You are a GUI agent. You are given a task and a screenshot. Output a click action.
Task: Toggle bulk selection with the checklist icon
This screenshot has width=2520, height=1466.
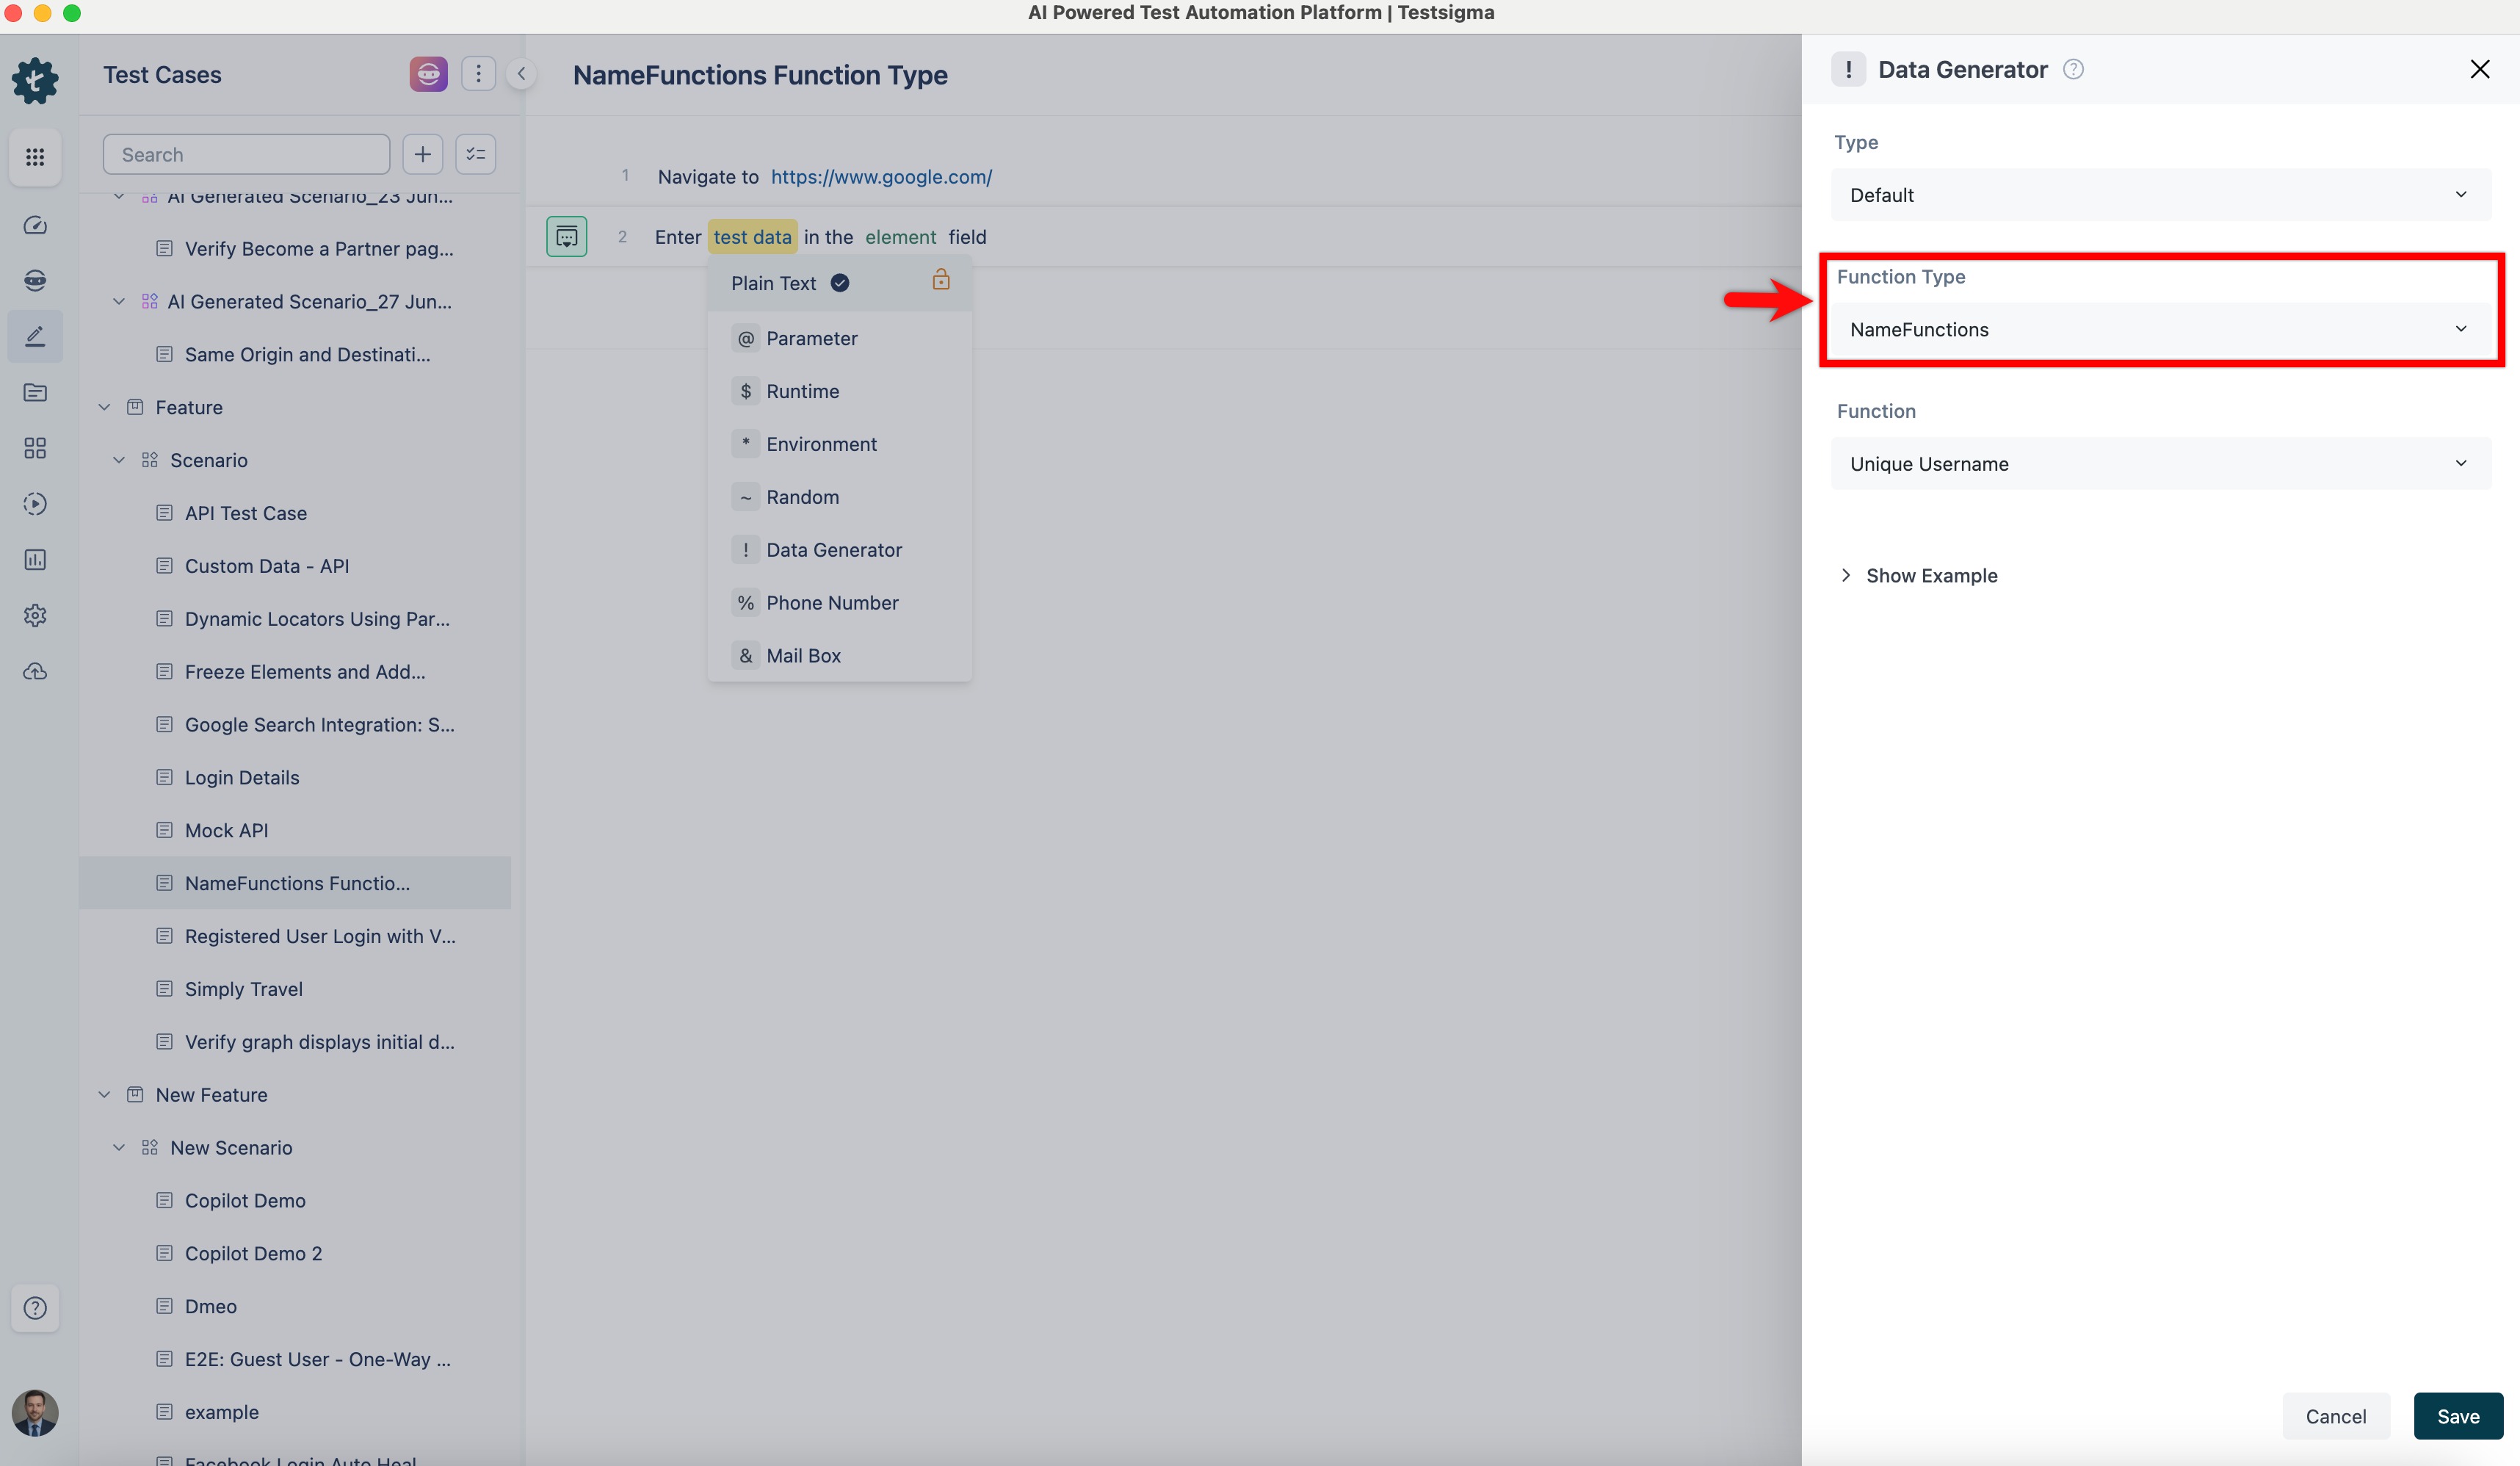pyautogui.click(x=475, y=153)
